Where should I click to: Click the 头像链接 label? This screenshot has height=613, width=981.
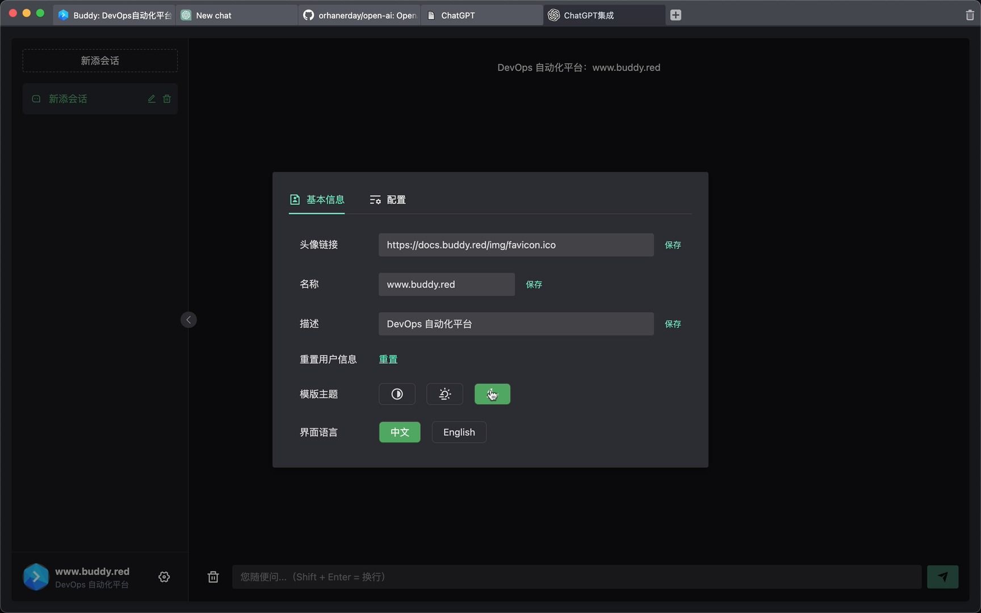(319, 245)
